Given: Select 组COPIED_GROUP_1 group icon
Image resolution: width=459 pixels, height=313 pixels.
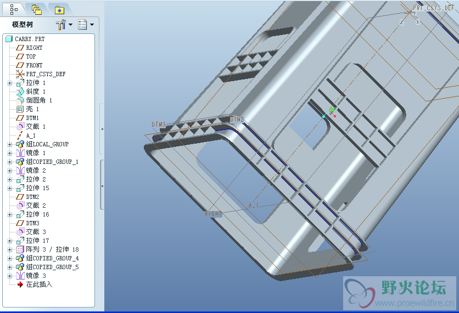Looking at the screenshot, I should point(20,162).
